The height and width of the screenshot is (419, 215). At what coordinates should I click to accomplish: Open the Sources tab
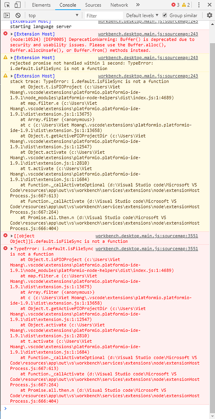coord(93,5)
